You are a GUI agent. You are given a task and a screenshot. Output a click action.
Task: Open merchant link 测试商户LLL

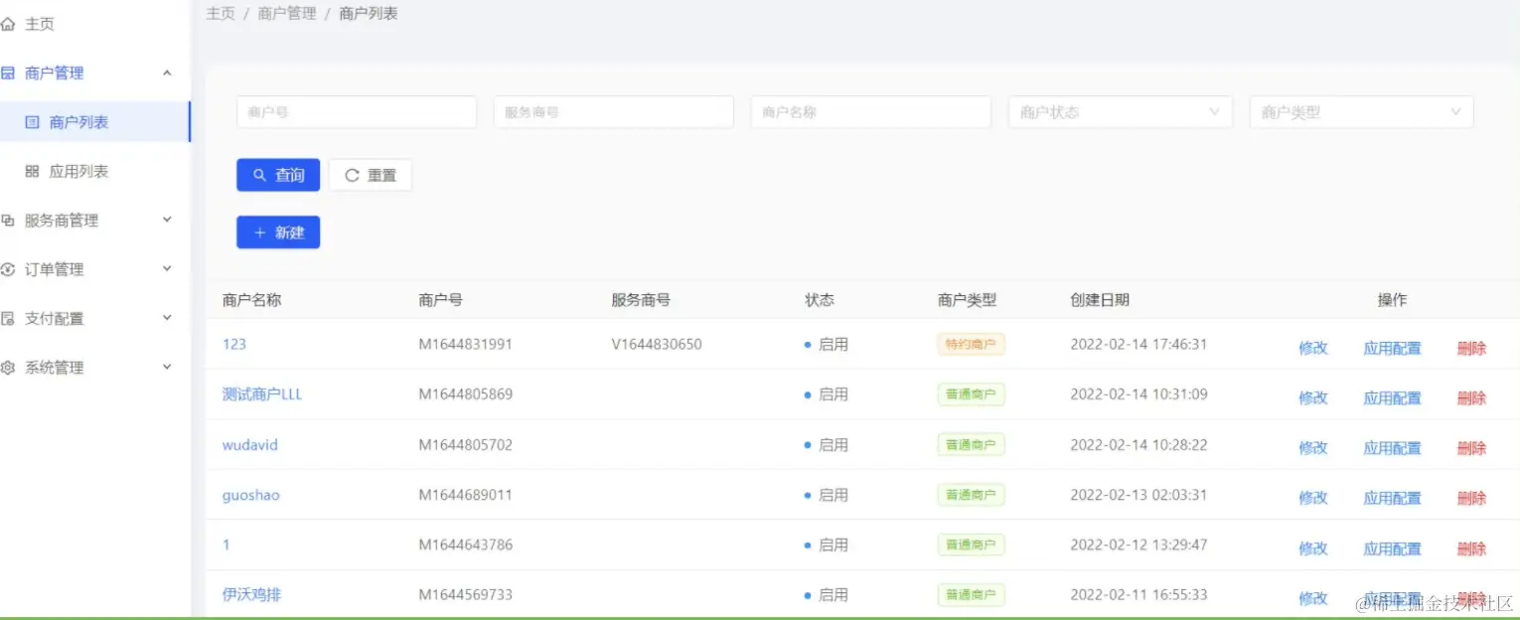pos(262,394)
